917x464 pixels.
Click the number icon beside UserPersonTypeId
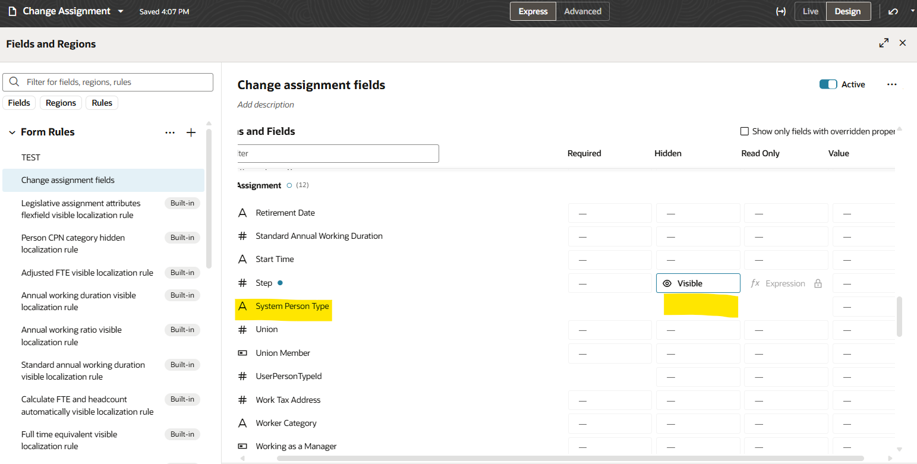(x=242, y=376)
